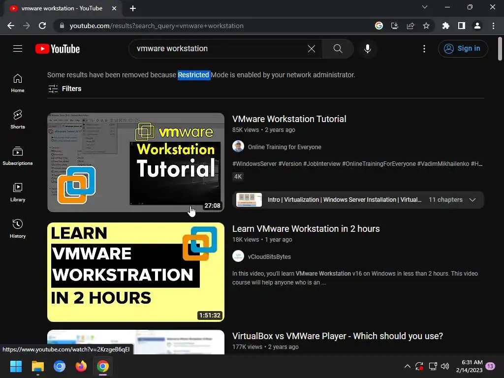Open the tab search dropdown arrow
The height and width of the screenshot is (378, 504).
point(425,7)
